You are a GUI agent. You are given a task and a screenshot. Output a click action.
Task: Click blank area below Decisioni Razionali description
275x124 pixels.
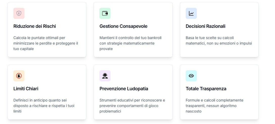pos(219,51)
